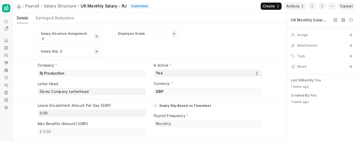Open the dashboard grid icon in sidebar

coord(6,48)
